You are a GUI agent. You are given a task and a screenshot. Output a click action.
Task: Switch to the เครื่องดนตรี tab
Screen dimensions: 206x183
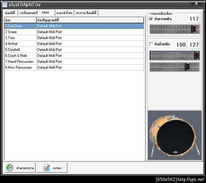29,13
